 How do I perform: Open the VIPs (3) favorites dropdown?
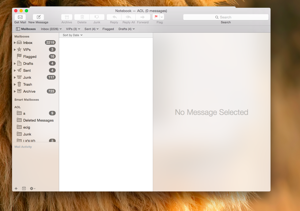(73, 29)
